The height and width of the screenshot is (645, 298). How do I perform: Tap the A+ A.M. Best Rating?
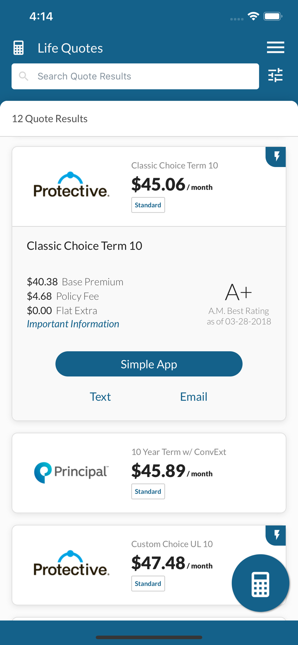pos(239,304)
